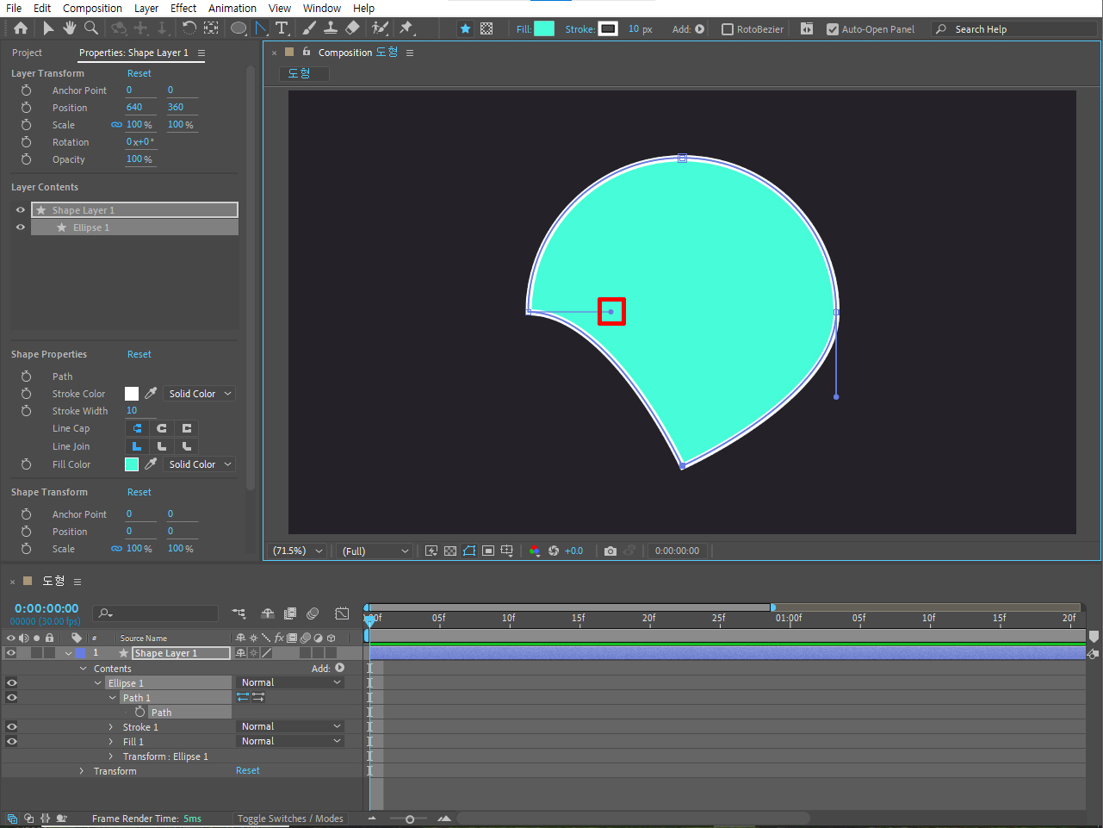The width and height of the screenshot is (1103, 828).
Task: Click the star Tool Creates Shape icon
Action: (465, 28)
